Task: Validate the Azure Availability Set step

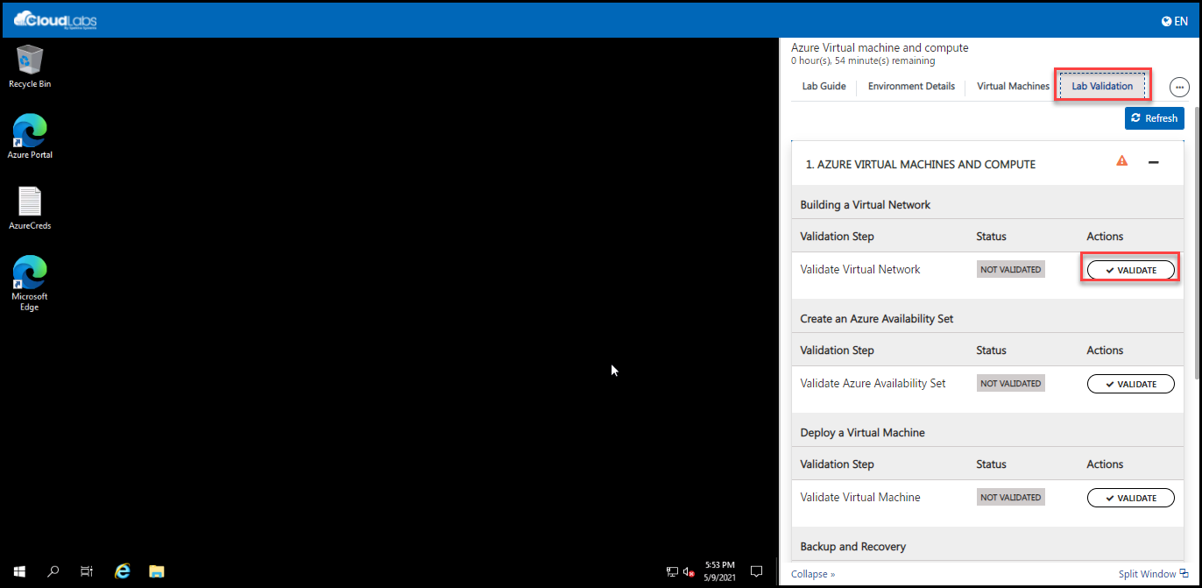Action: click(x=1130, y=384)
